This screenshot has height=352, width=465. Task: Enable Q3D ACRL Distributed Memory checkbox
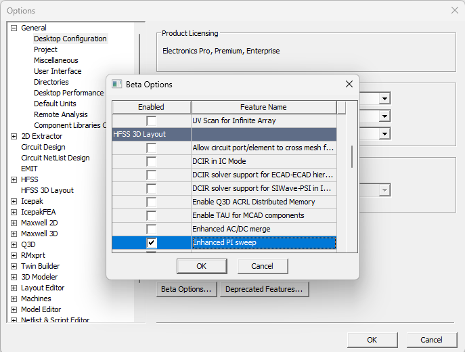pos(151,202)
